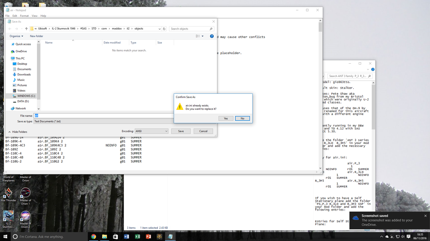This screenshot has width=430, height=241.
Task: Open the view options dropdown arrow
Action: 202,36
